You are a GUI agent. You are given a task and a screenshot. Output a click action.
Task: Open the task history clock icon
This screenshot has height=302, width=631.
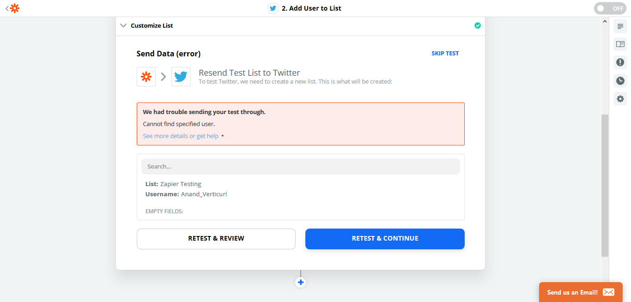[620, 81]
